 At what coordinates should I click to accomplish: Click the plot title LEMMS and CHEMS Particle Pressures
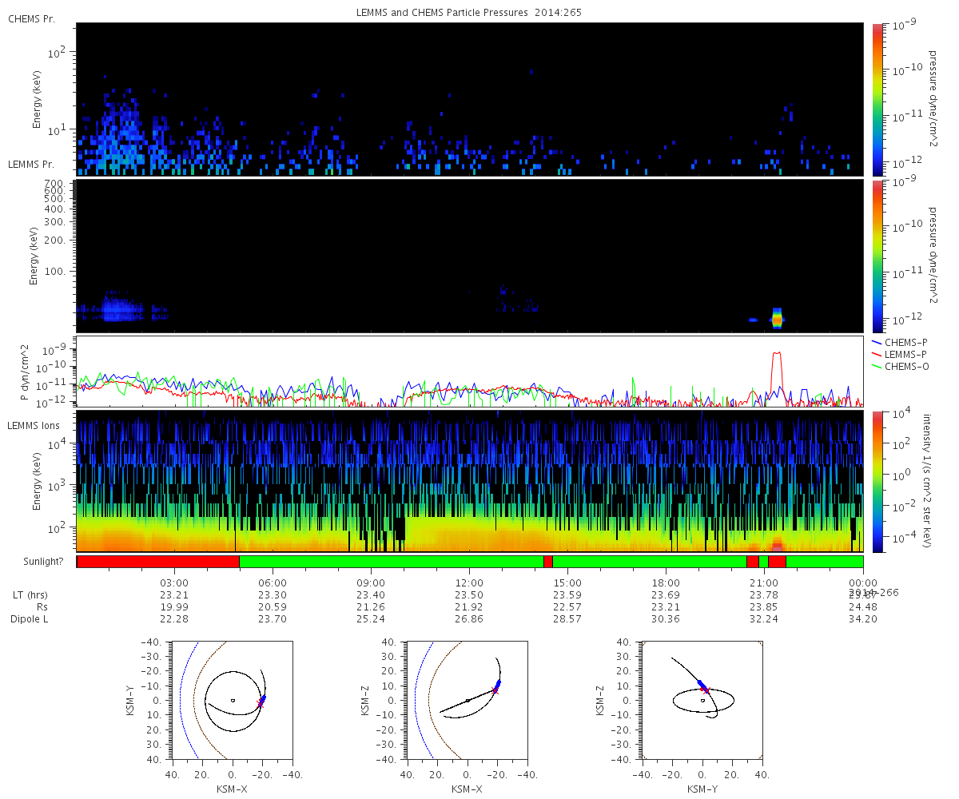click(x=469, y=13)
